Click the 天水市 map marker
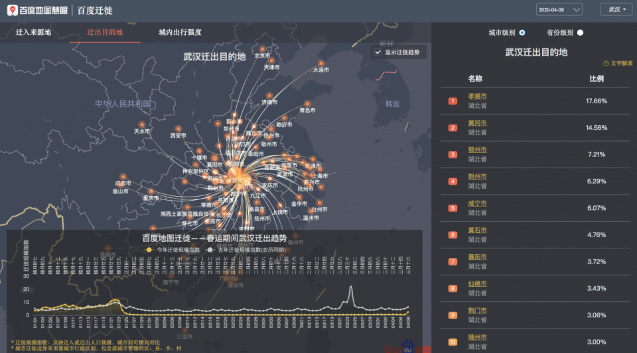Screen dimensions: 637x353 (x=142, y=125)
